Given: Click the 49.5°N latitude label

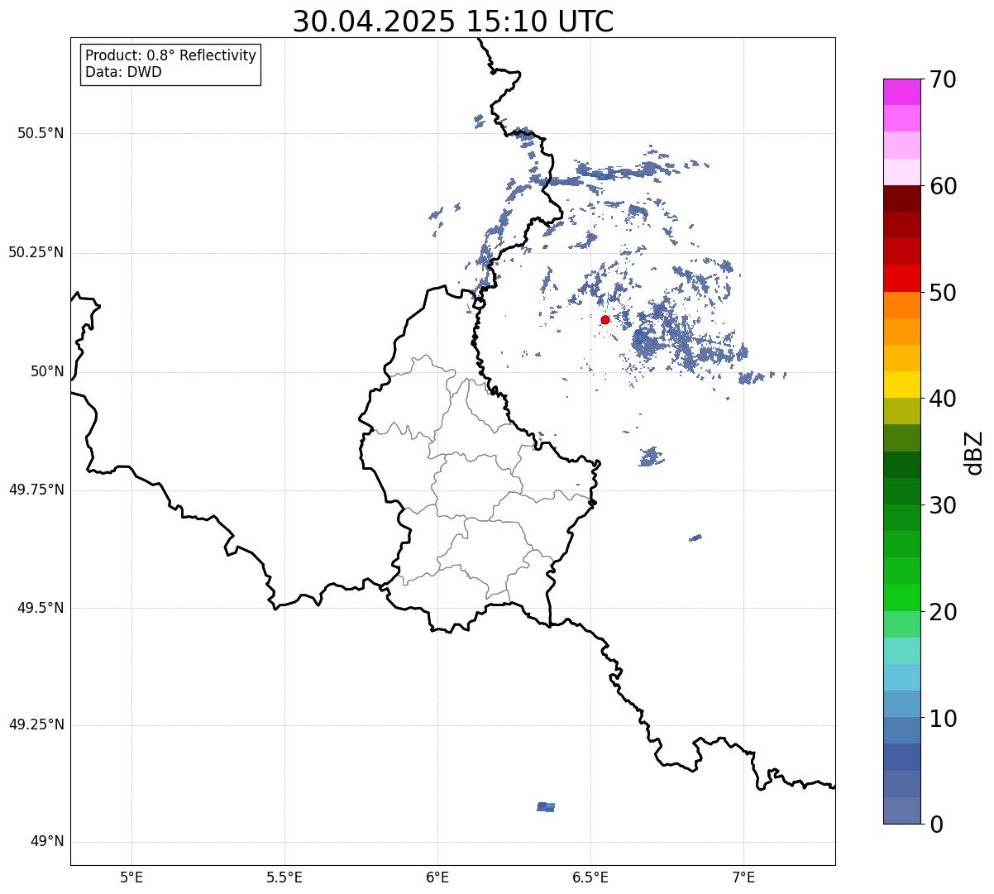Looking at the screenshot, I should (x=41, y=608).
